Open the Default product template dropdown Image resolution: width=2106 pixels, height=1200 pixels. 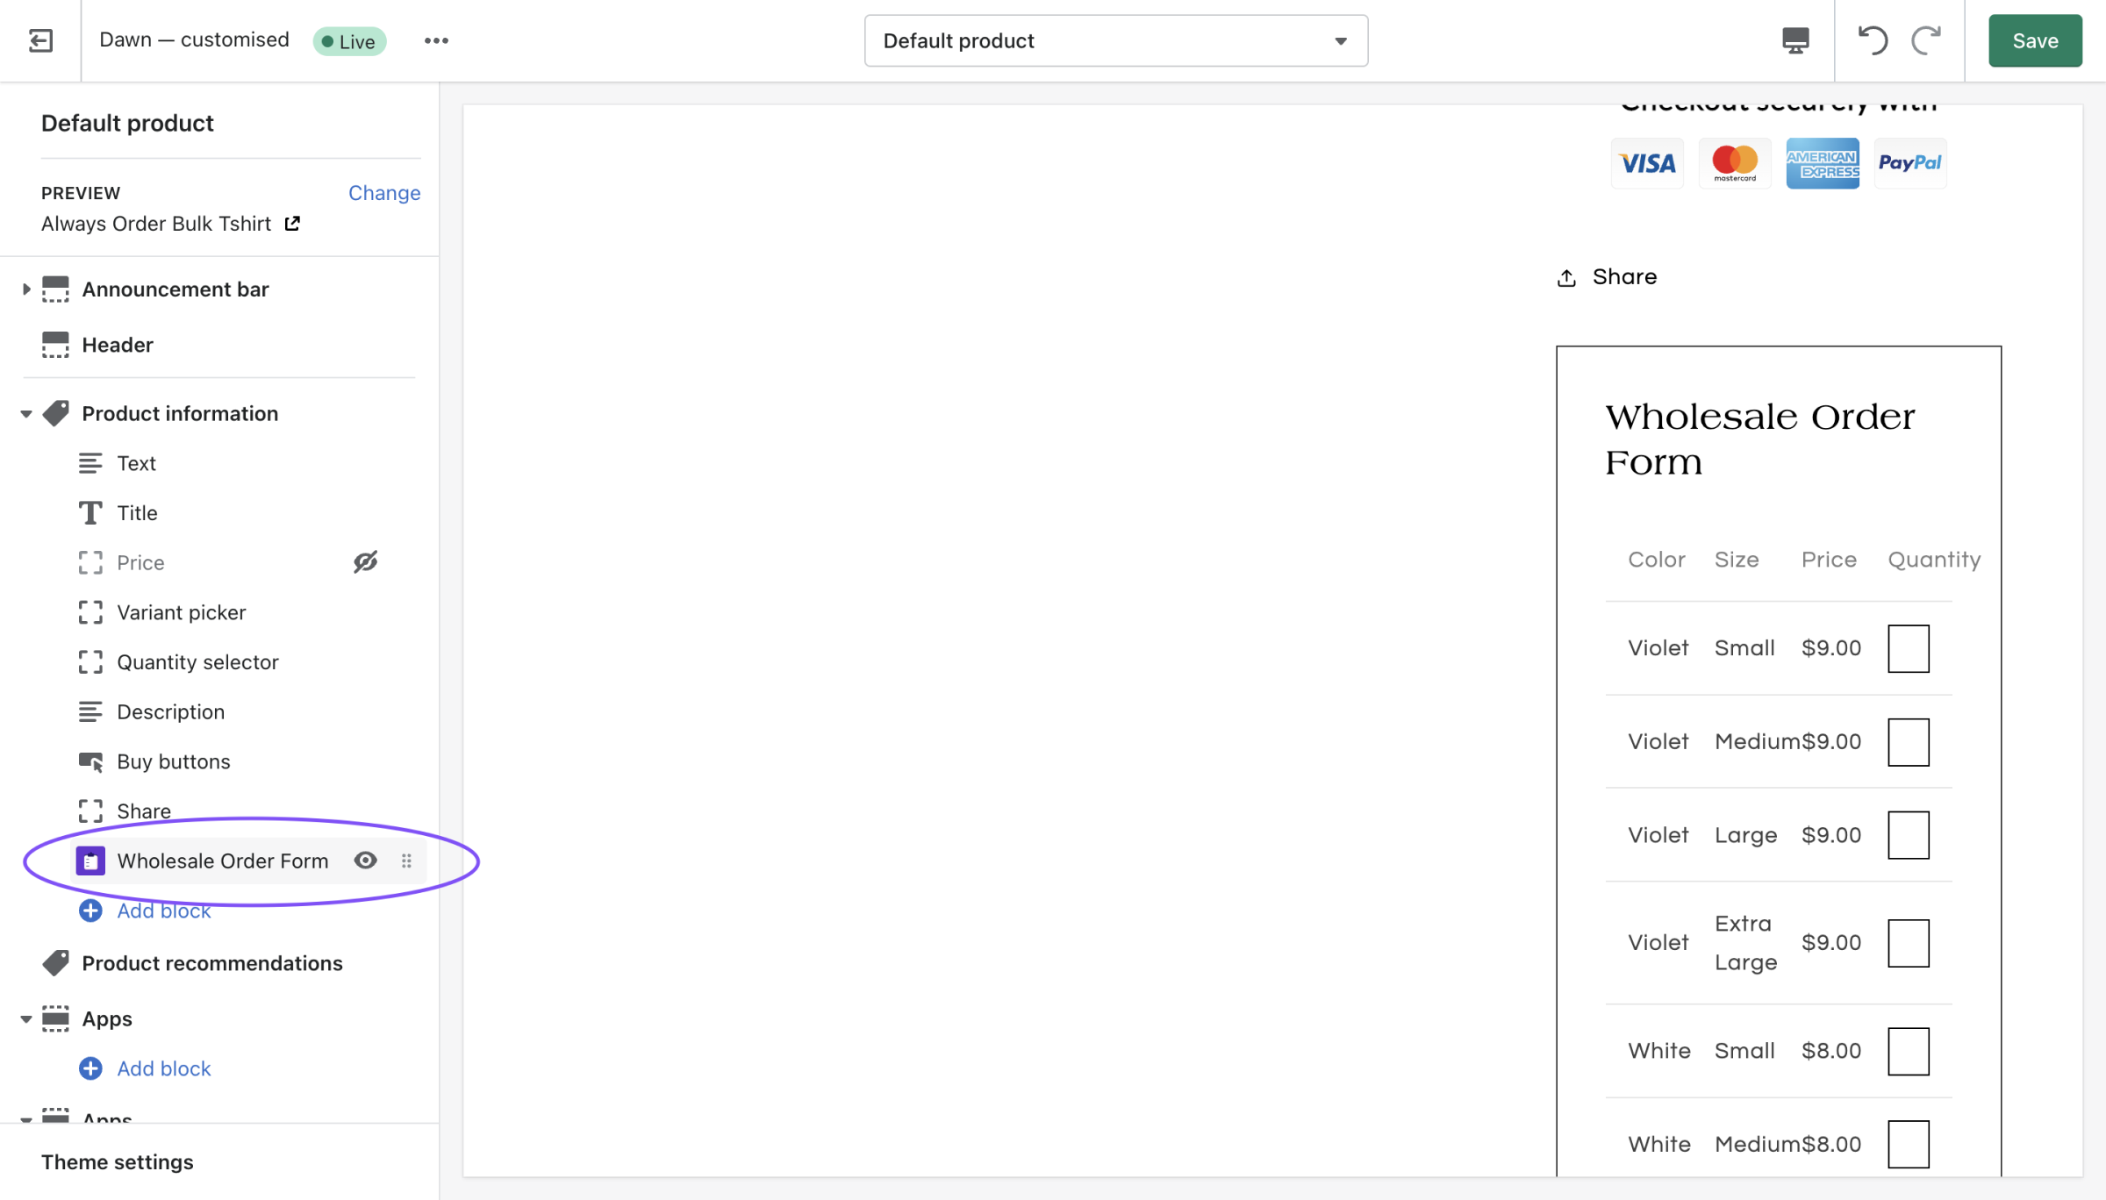click(x=1115, y=40)
